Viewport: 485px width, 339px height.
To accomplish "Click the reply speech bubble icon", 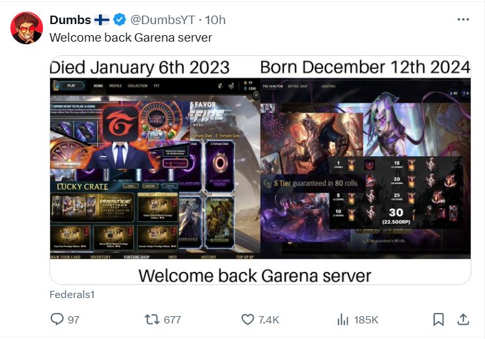I will 57,319.
